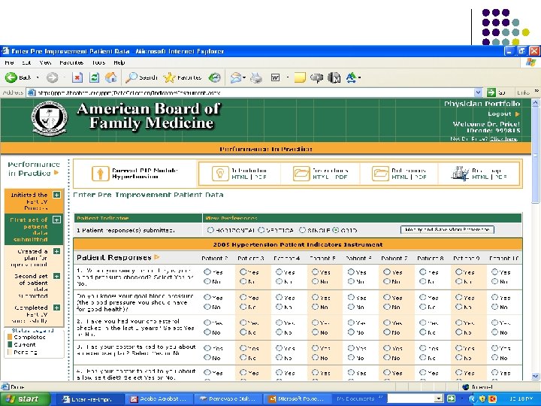Select the GRID view radio button
541x406 pixels.
tap(335, 230)
